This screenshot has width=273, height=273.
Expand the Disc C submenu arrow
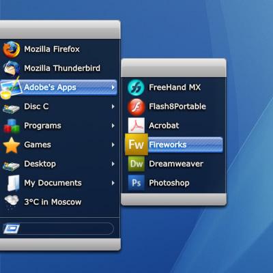[x=113, y=106]
